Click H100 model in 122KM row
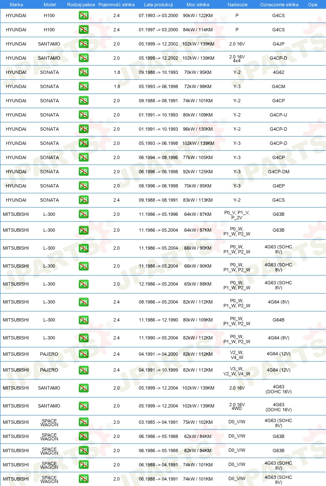 (x=49, y=15)
